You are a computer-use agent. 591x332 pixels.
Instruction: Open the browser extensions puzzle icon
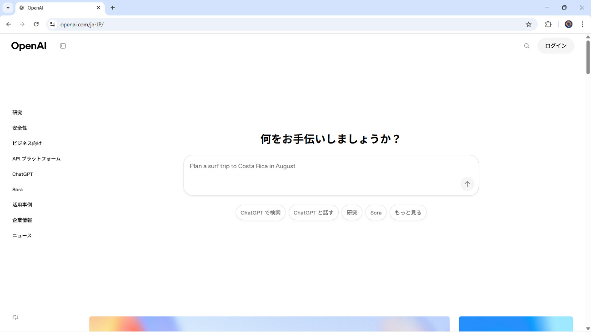tap(548, 25)
